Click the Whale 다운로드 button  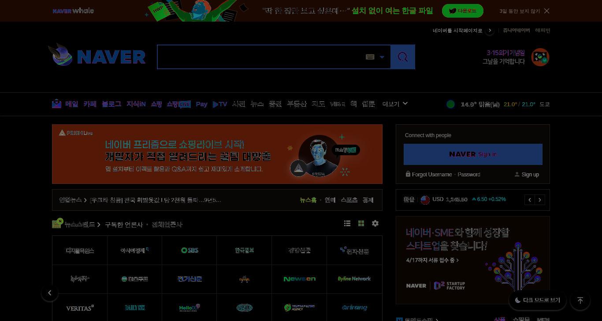click(463, 11)
